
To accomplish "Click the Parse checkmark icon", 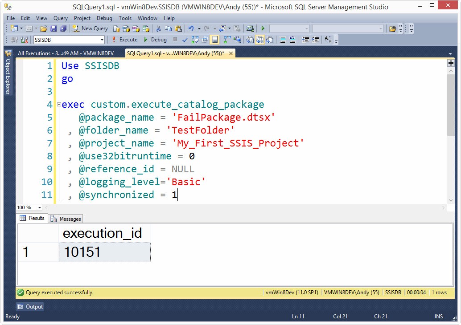I will pyautogui.click(x=185, y=40).
